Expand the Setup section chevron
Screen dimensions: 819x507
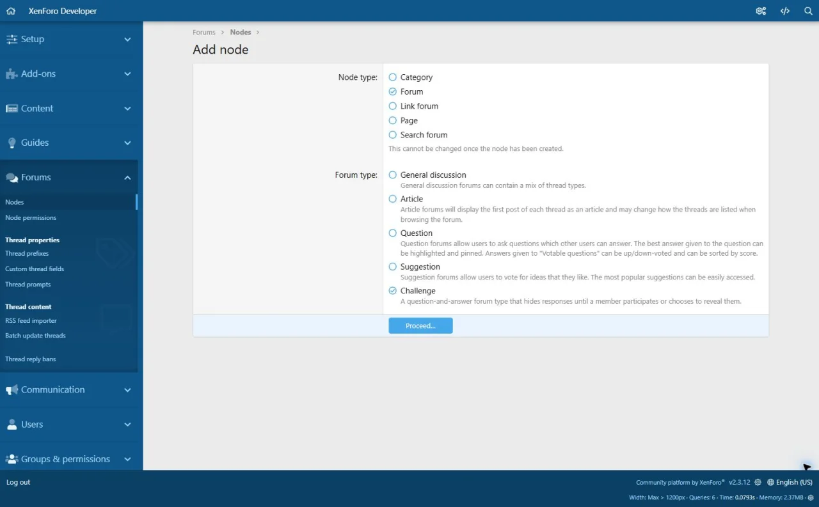point(127,39)
